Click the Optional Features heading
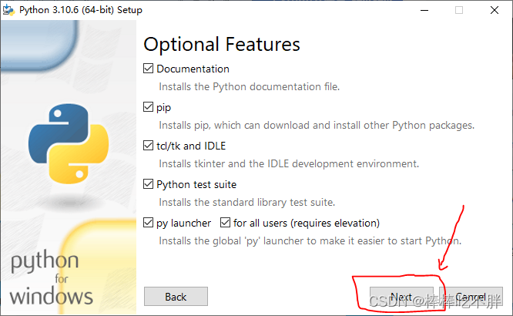 [222, 44]
